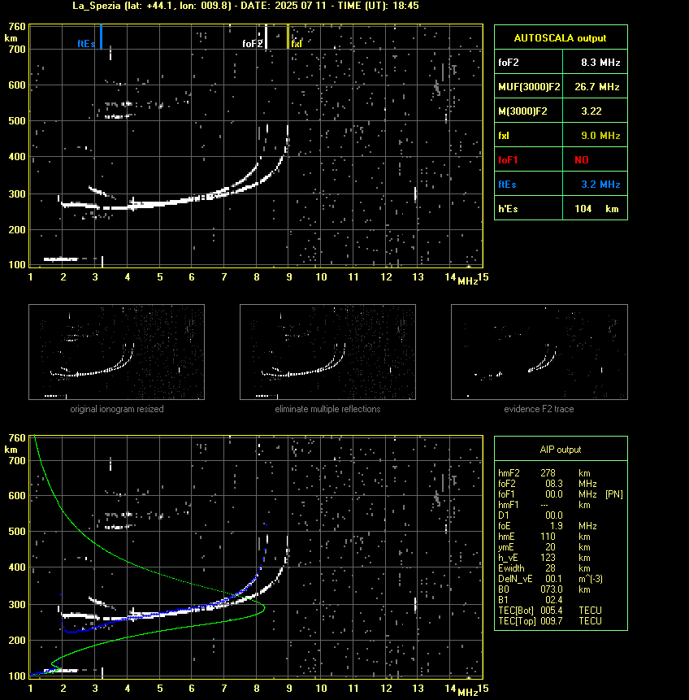Click the DelN_vE label in AIP output
The width and height of the screenshot is (689, 700).
(515, 579)
